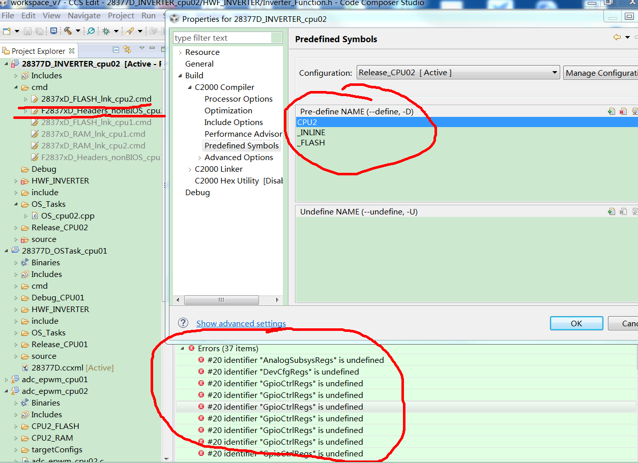This screenshot has height=463, width=638.
Task: Click the flashlight Search toolbar icon
Action: click(x=130, y=31)
